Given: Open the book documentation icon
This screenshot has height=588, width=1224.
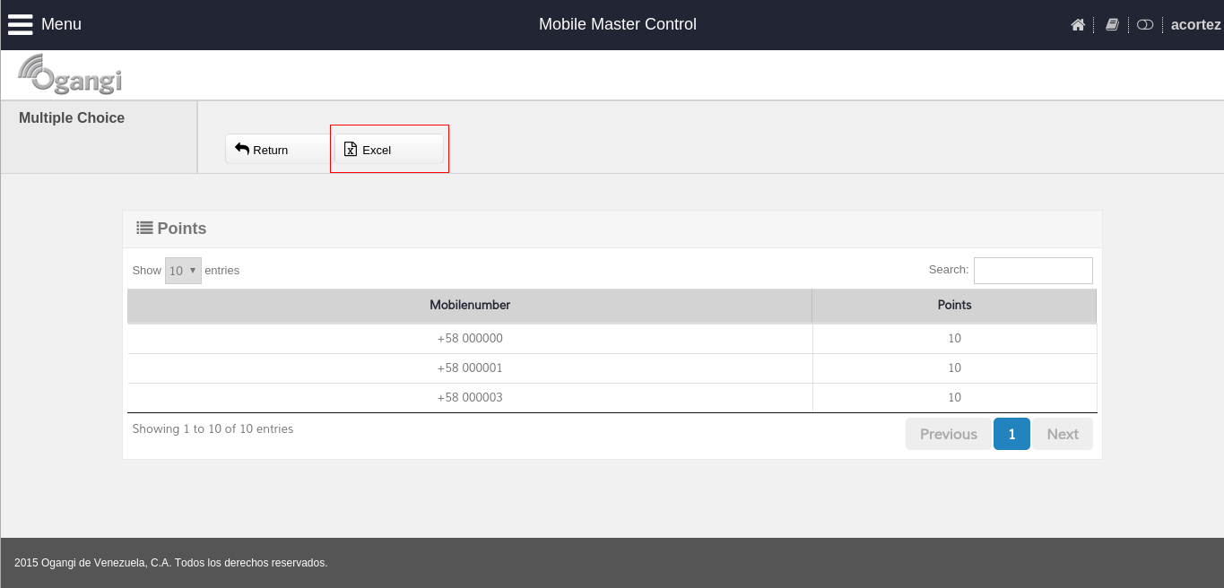Looking at the screenshot, I should click(1112, 25).
